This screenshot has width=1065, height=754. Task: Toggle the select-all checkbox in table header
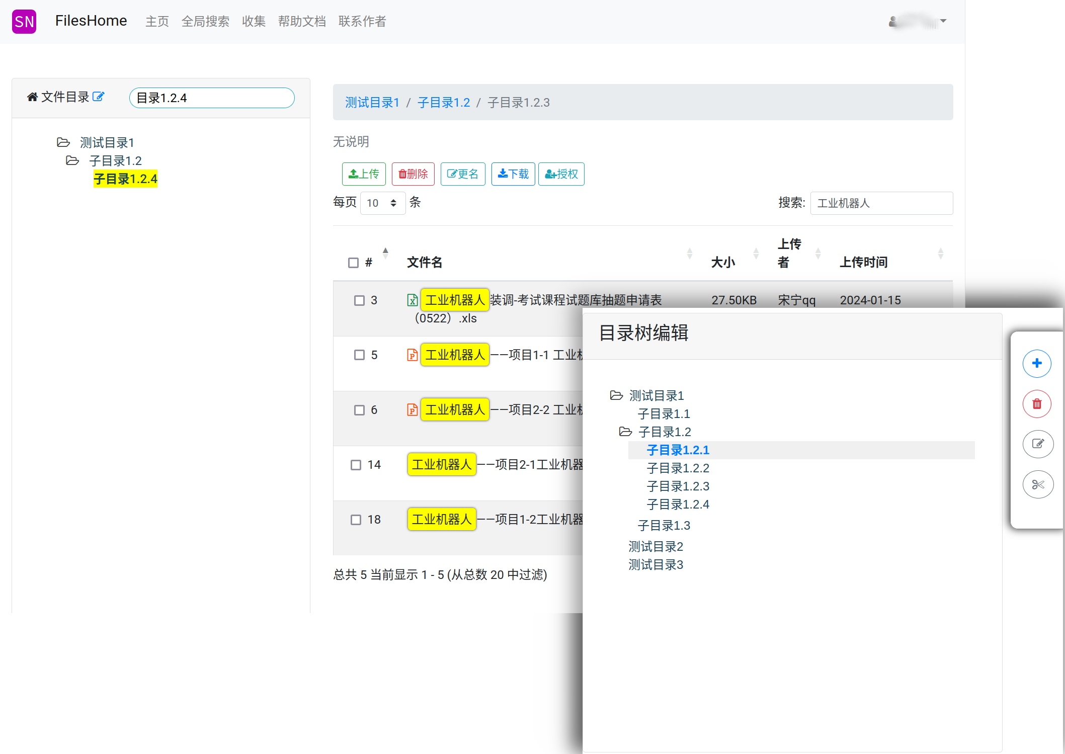click(x=353, y=263)
